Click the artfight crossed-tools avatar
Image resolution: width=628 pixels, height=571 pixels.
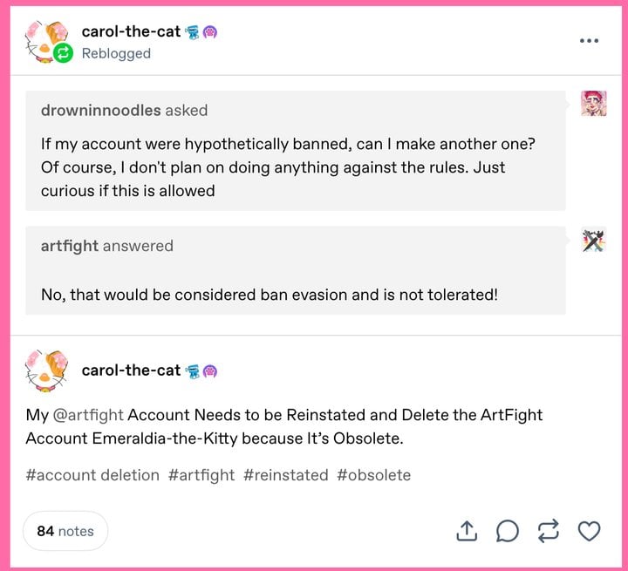593,240
